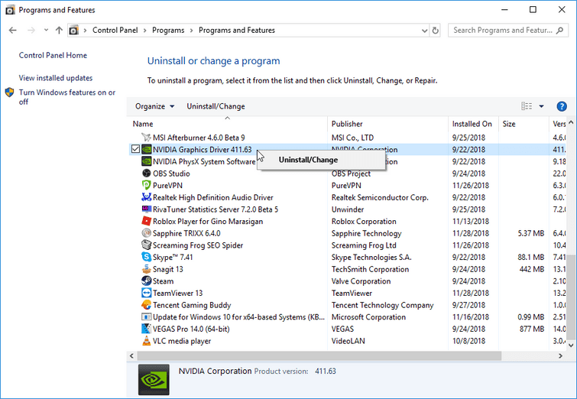577x399 pixels.
Task: Click the Screaming Frog SEO Spider icon
Action: 147,245
